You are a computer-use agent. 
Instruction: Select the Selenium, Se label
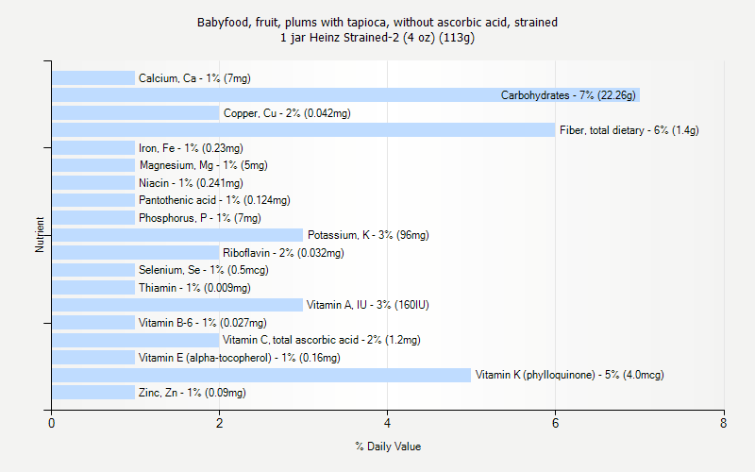point(204,270)
